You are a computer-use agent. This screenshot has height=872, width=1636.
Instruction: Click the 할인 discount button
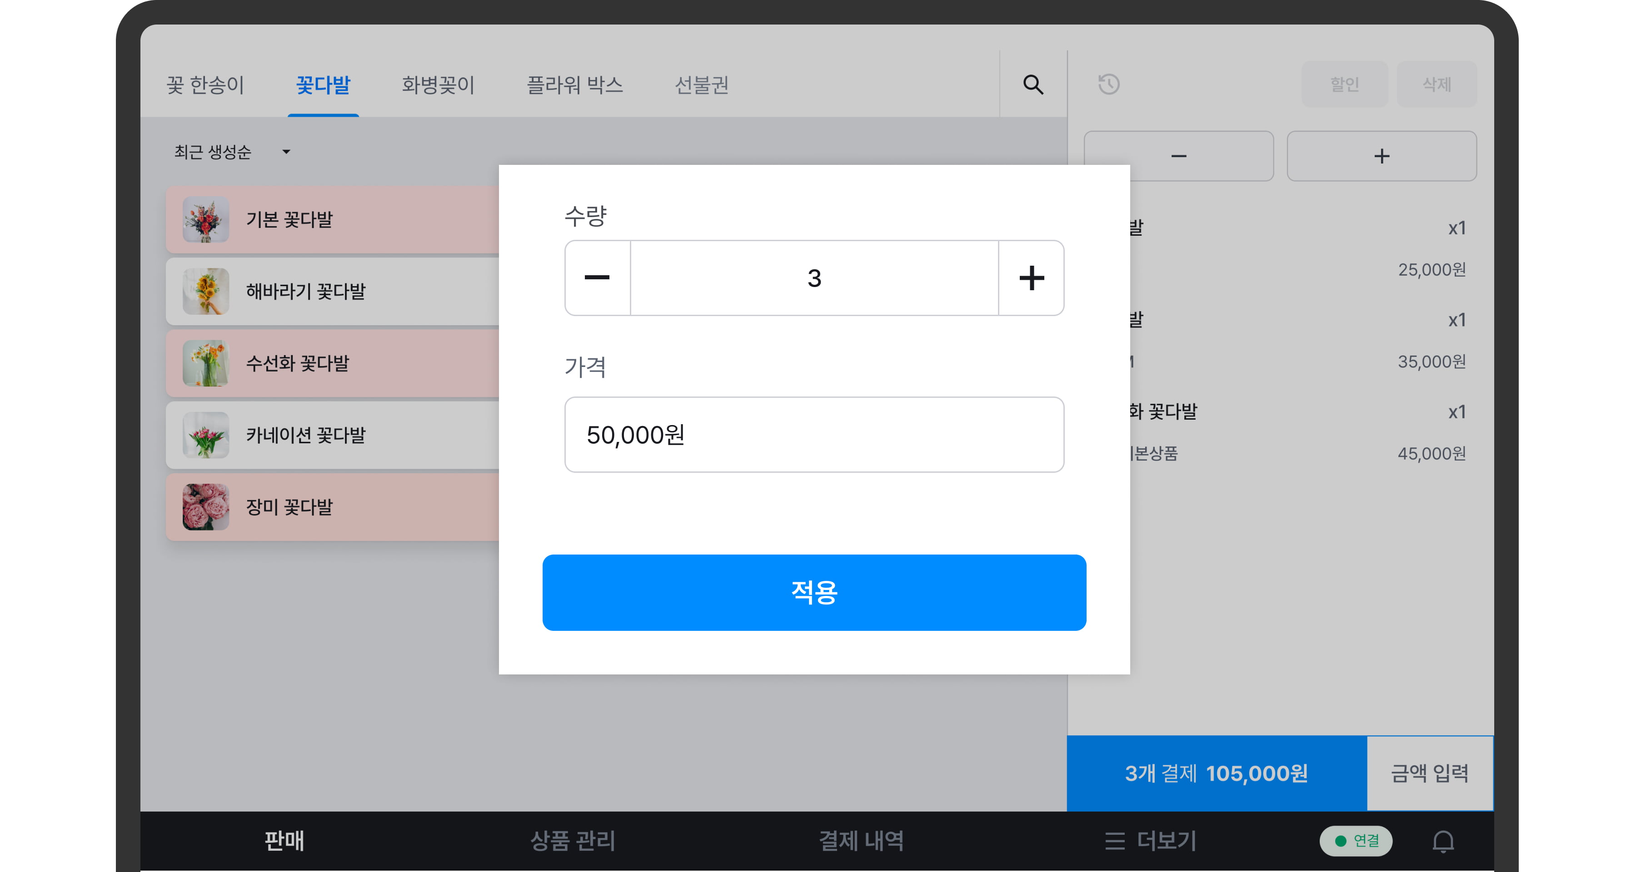1345,84
